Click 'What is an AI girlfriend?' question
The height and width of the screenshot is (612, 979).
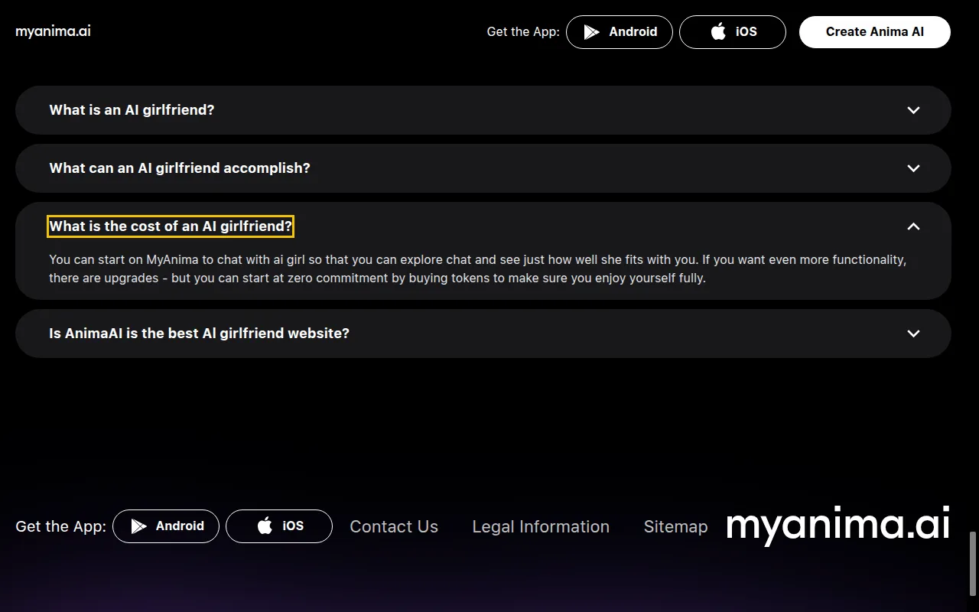[x=132, y=110]
